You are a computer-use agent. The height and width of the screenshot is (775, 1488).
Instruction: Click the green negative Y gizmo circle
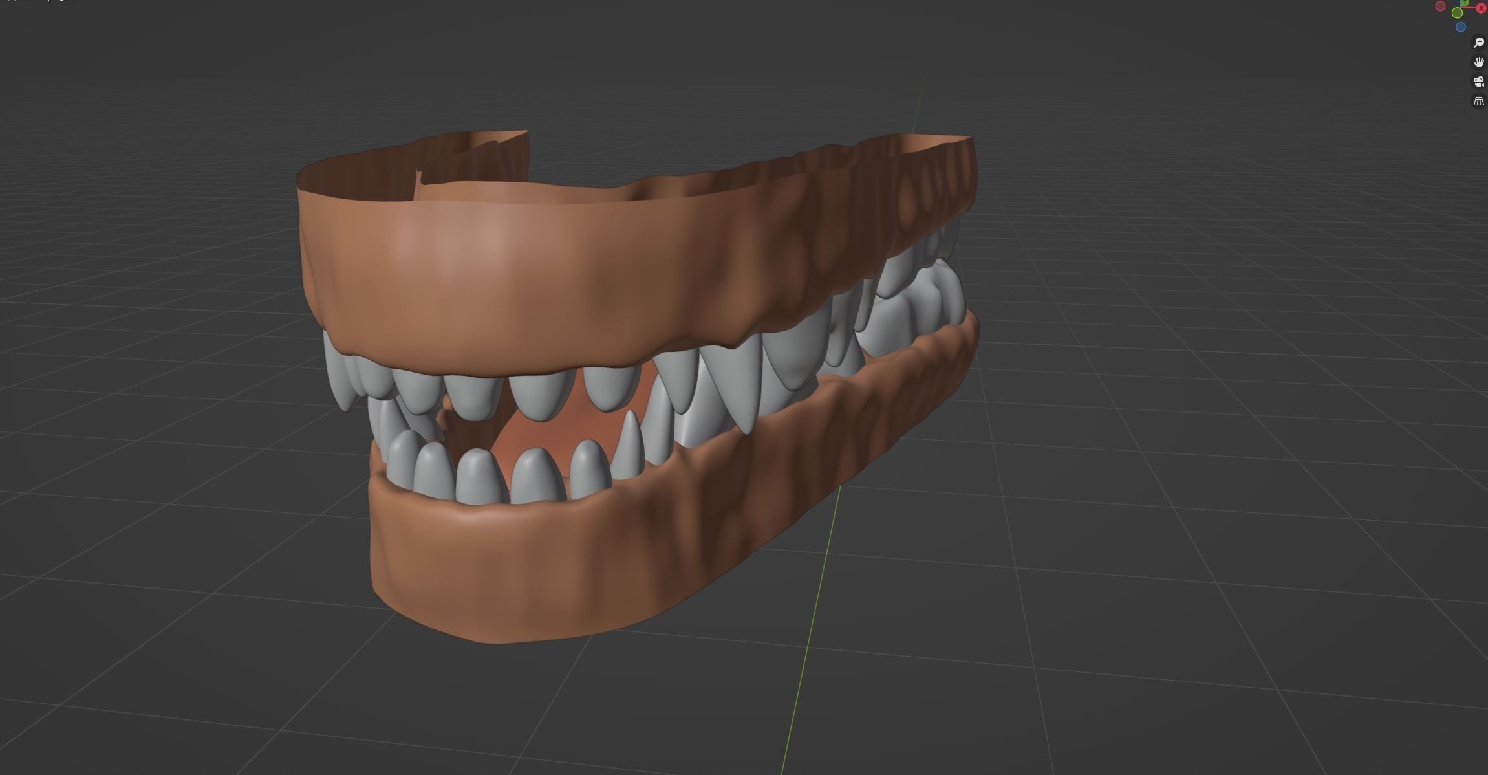tap(1457, 13)
